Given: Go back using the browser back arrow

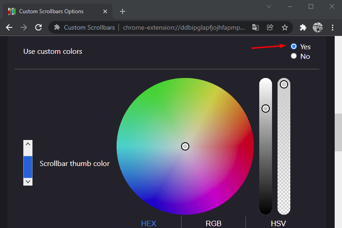Looking at the screenshot, I should click(x=9, y=27).
